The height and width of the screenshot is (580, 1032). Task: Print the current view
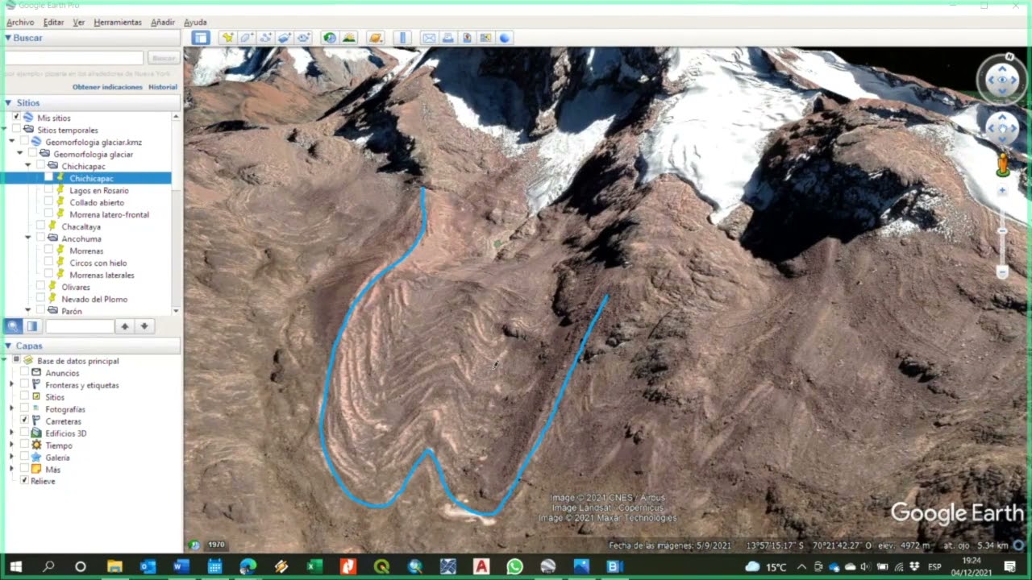click(448, 38)
